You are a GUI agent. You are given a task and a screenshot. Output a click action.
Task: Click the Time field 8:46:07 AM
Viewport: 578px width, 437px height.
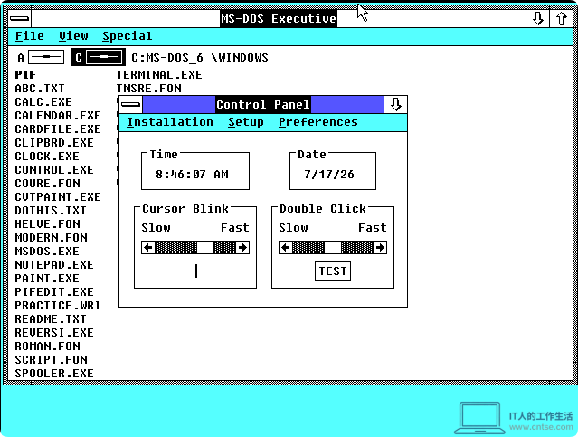(192, 174)
